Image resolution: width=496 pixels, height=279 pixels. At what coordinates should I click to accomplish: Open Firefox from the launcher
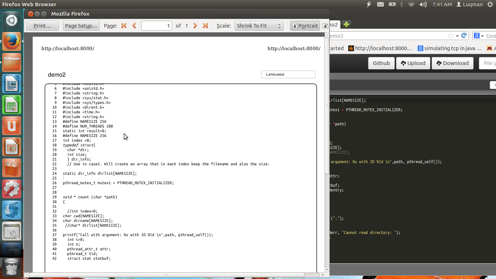[12, 41]
